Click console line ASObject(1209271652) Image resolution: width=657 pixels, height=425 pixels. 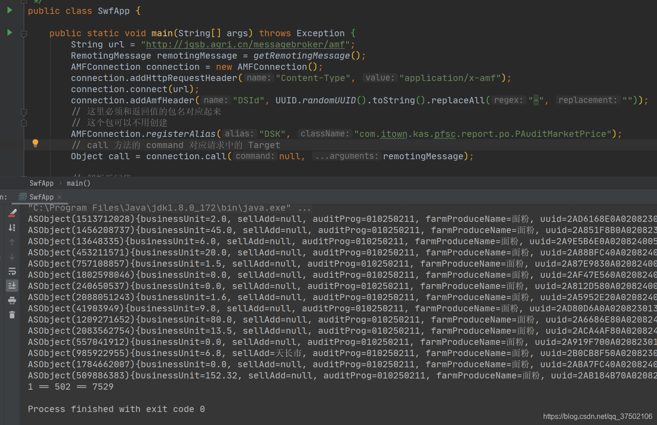342,319
